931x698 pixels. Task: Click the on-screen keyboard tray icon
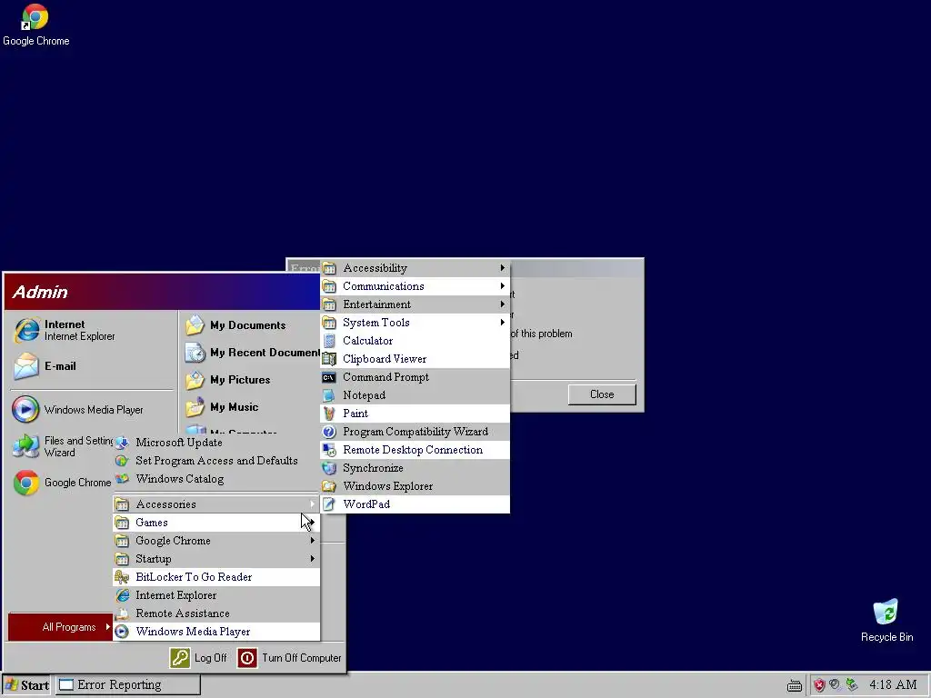tap(795, 685)
